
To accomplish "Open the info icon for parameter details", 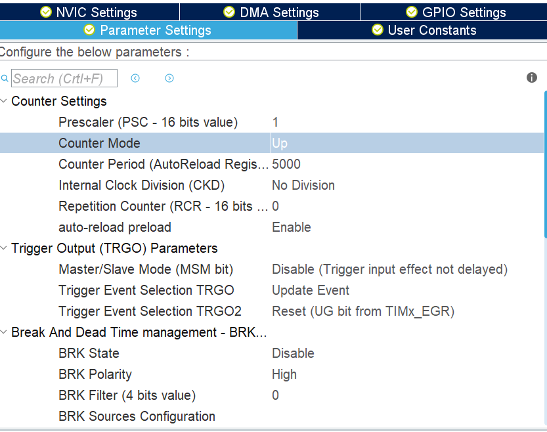I will point(531,77).
